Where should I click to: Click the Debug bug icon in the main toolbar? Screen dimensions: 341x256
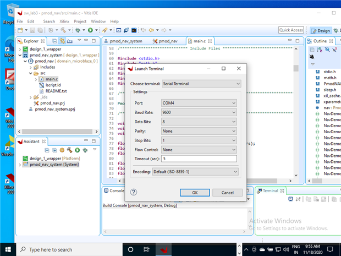point(78,30)
